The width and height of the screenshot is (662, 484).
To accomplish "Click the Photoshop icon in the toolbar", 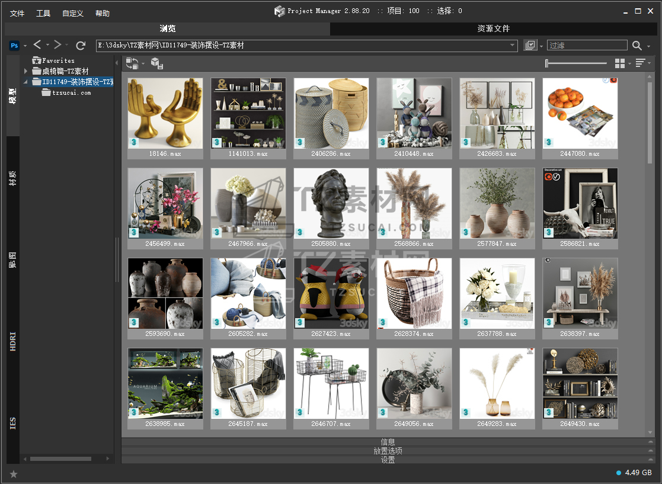I will pyautogui.click(x=15, y=46).
